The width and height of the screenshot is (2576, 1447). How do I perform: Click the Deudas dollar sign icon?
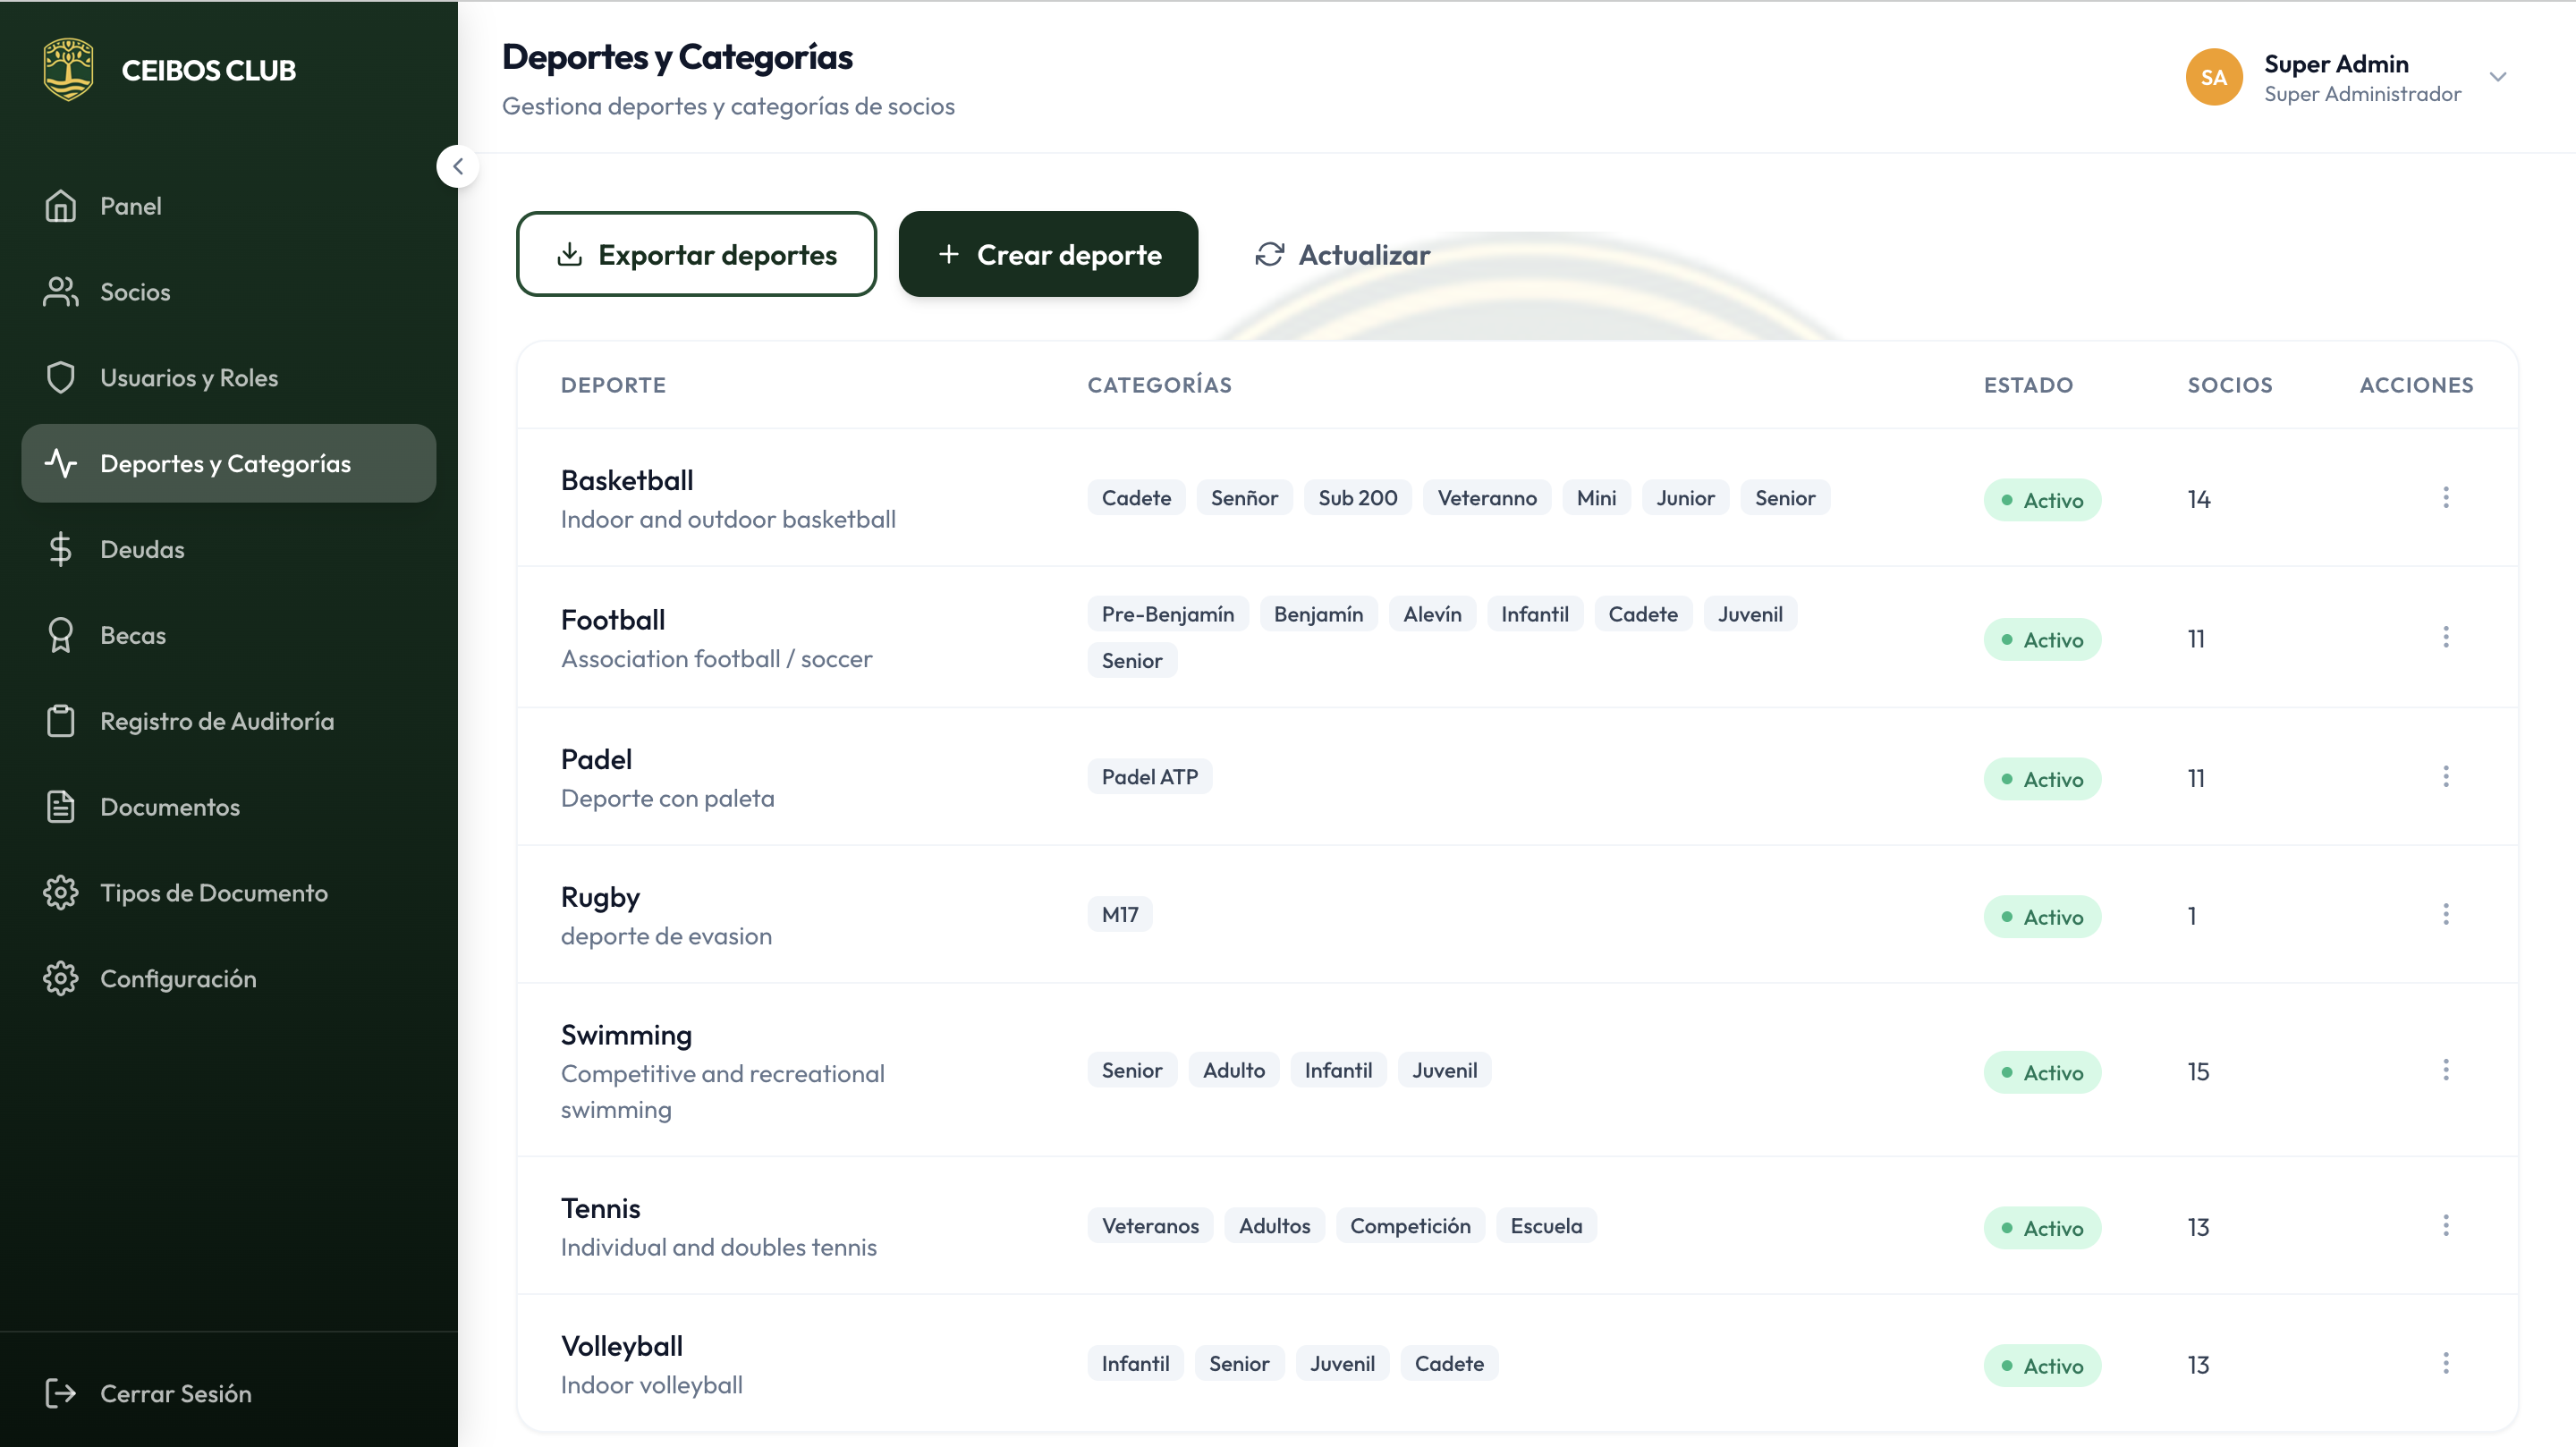point(60,550)
